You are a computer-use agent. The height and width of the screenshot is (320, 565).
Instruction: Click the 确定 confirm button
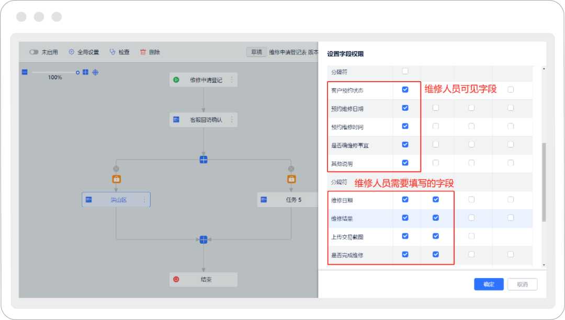tap(489, 284)
